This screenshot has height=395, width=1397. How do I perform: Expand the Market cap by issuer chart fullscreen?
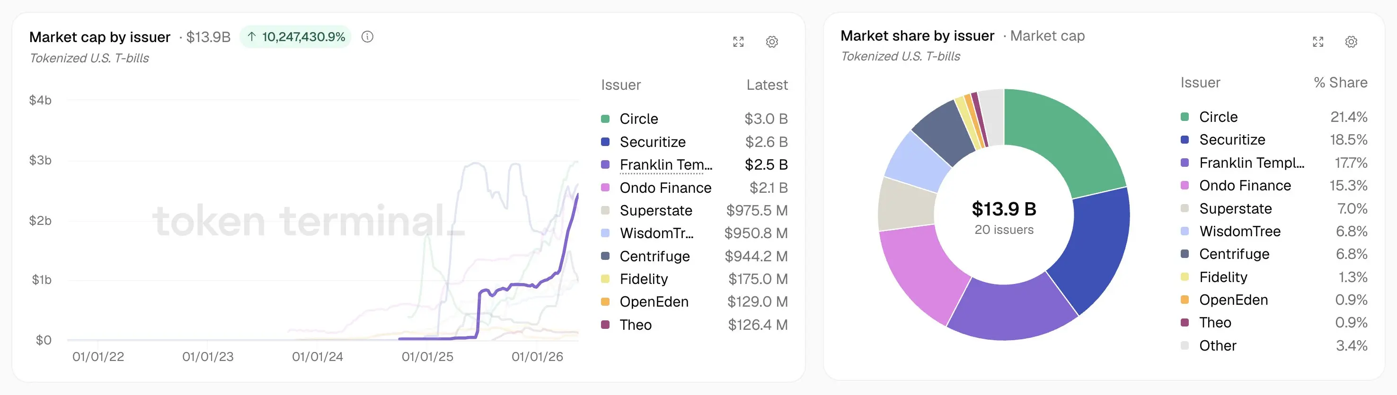(738, 42)
